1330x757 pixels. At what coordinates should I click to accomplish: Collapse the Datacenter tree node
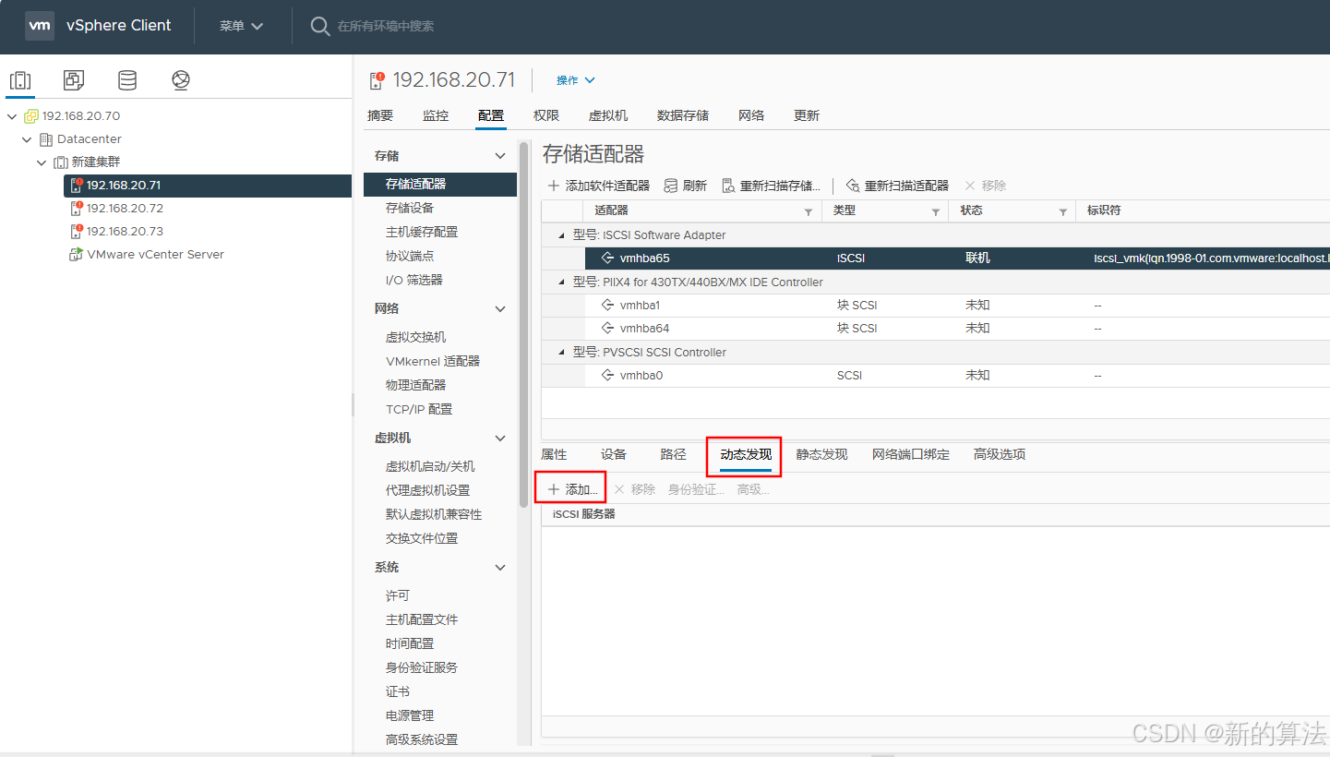[27, 139]
